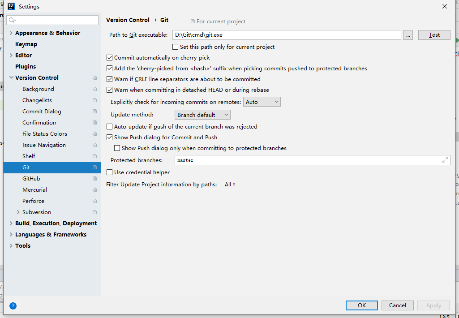Expand Appearance & Behavior section

click(x=11, y=33)
